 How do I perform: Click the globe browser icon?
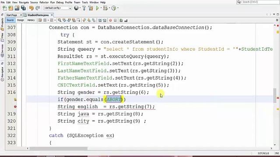coord(76,8)
